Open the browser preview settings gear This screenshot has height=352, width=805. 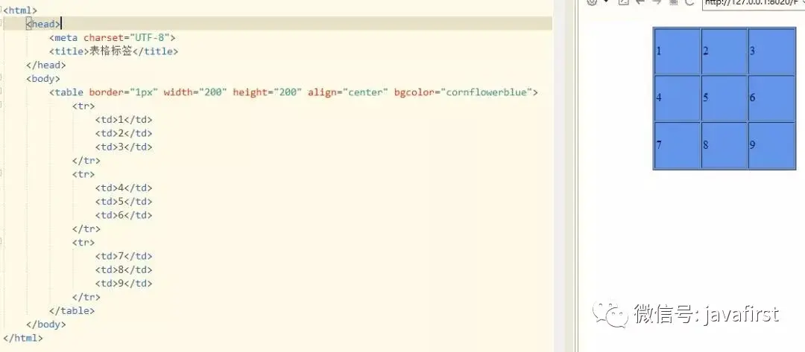[592, 2]
